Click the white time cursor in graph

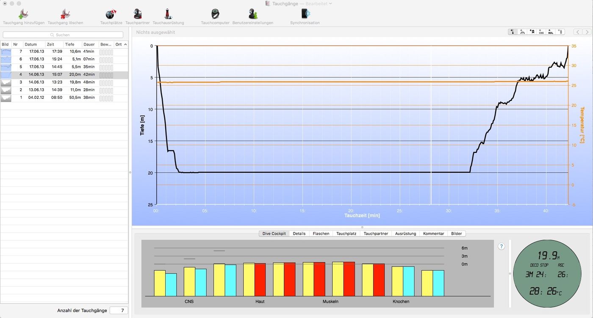coord(431,127)
